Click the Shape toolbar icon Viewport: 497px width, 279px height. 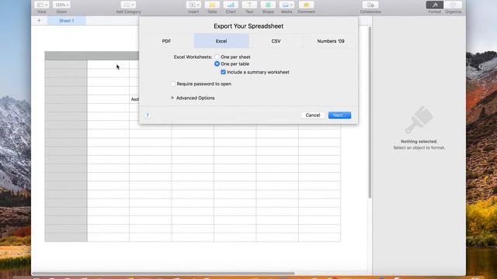tap(268, 5)
